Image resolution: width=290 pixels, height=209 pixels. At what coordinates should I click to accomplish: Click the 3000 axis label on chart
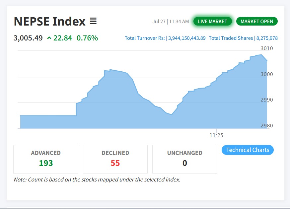pyautogui.click(x=267, y=74)
